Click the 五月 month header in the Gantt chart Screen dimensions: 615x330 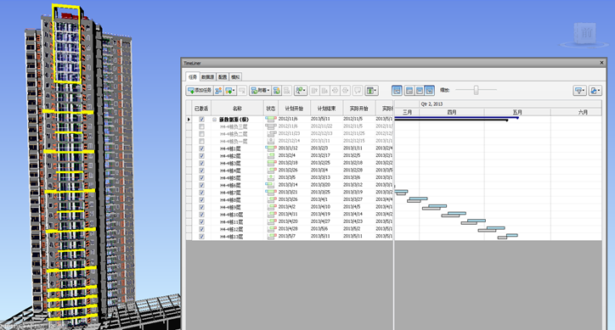click(517, 112)
